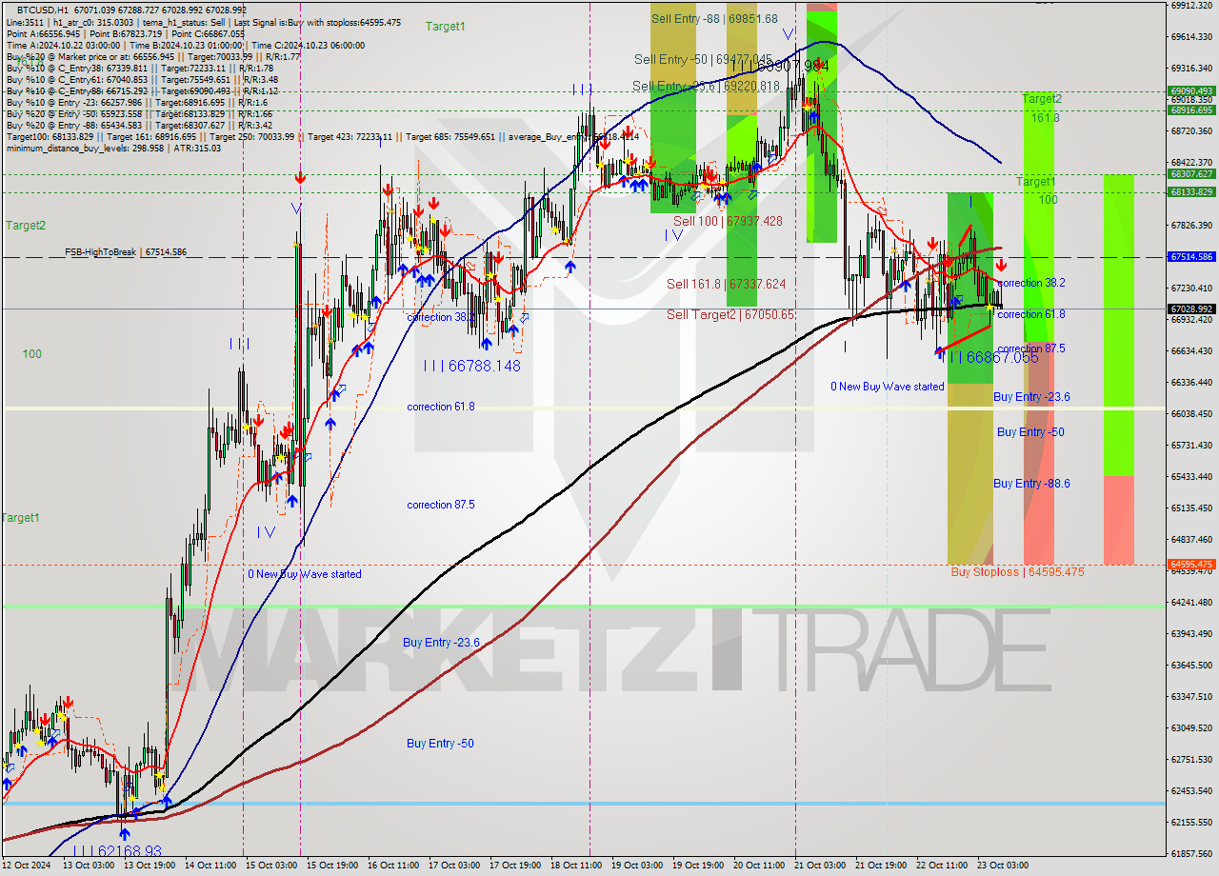The width and height of the screenshot is (1219, 876).
Task: Click the BTCUSD,H1 symbol title text
Action: coord(41,10)
